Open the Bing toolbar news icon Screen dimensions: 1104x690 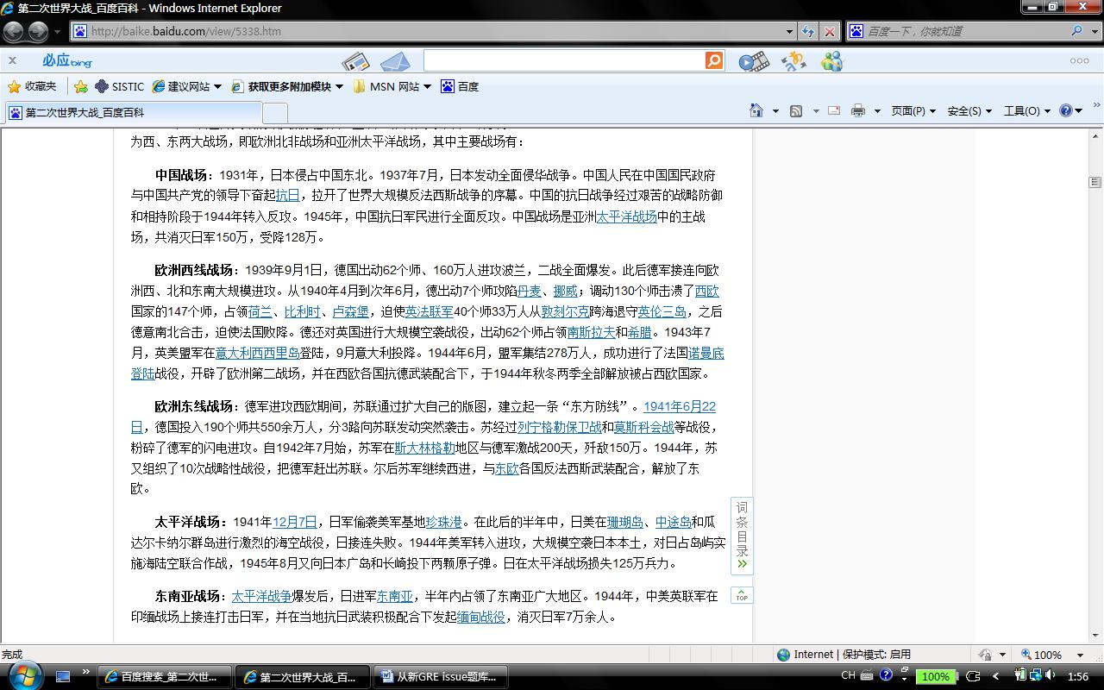[355, 61]
